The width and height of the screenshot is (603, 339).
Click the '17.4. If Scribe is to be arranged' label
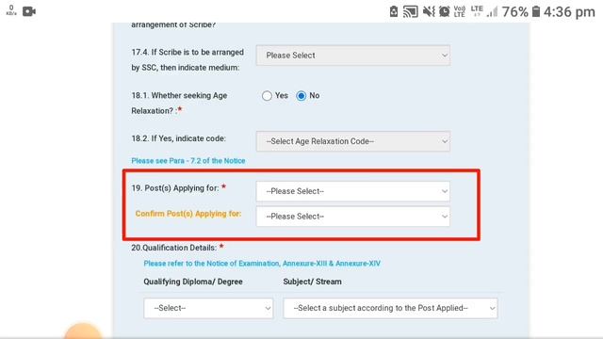187,60
